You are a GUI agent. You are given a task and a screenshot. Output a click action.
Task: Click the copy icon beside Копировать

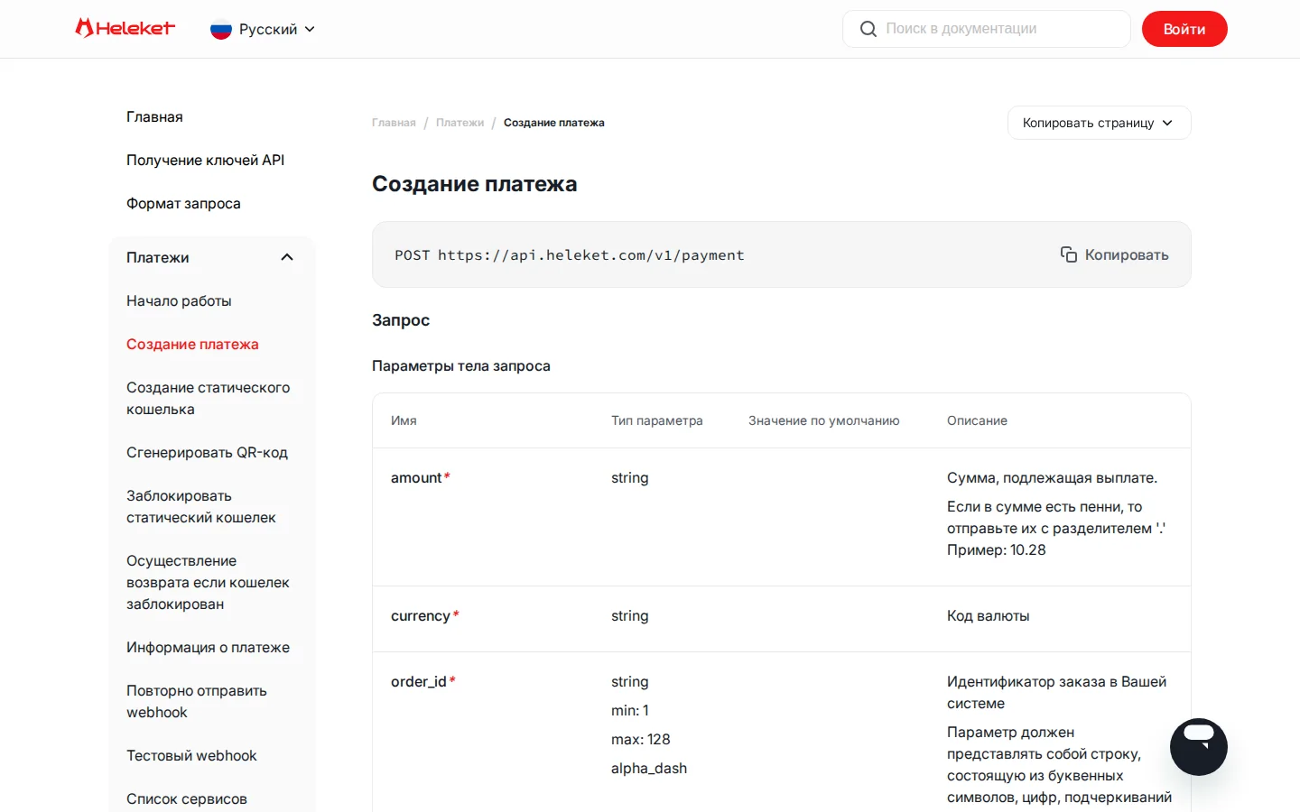(x=1069, y=254)
